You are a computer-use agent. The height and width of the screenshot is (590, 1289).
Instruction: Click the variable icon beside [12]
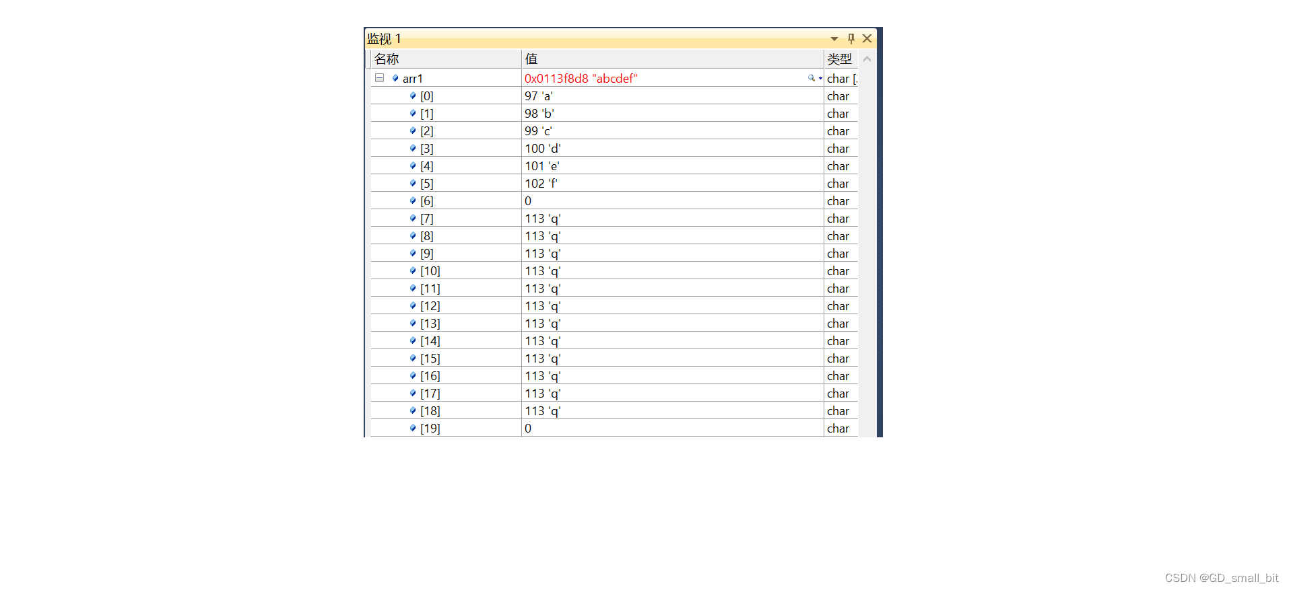413,305
